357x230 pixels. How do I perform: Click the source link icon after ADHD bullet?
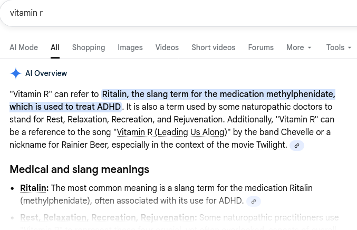point(254,201)
